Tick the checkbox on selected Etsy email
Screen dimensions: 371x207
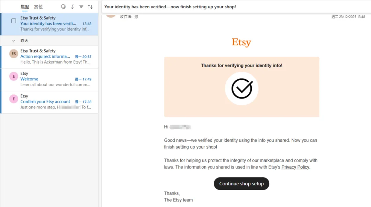tap(14, 21)
